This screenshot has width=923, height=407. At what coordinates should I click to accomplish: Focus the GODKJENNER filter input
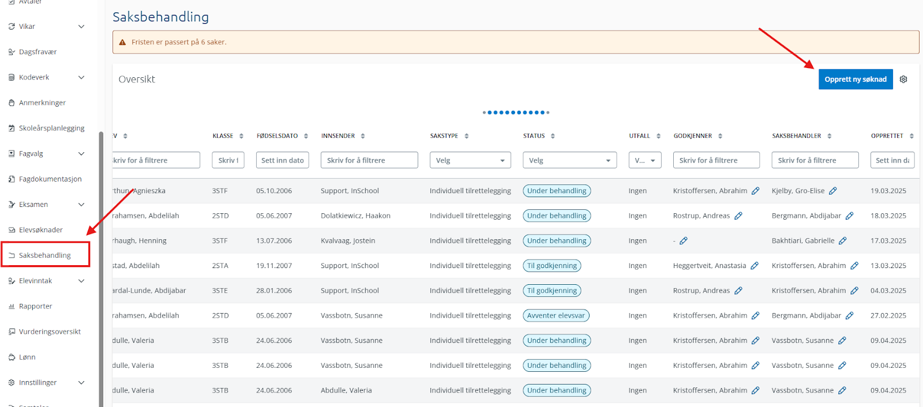click(716, 160)
